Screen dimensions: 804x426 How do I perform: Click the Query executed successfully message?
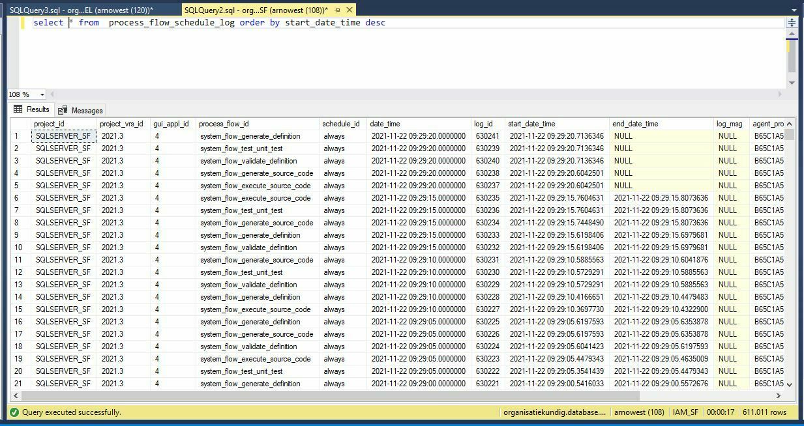coord(72,412)
